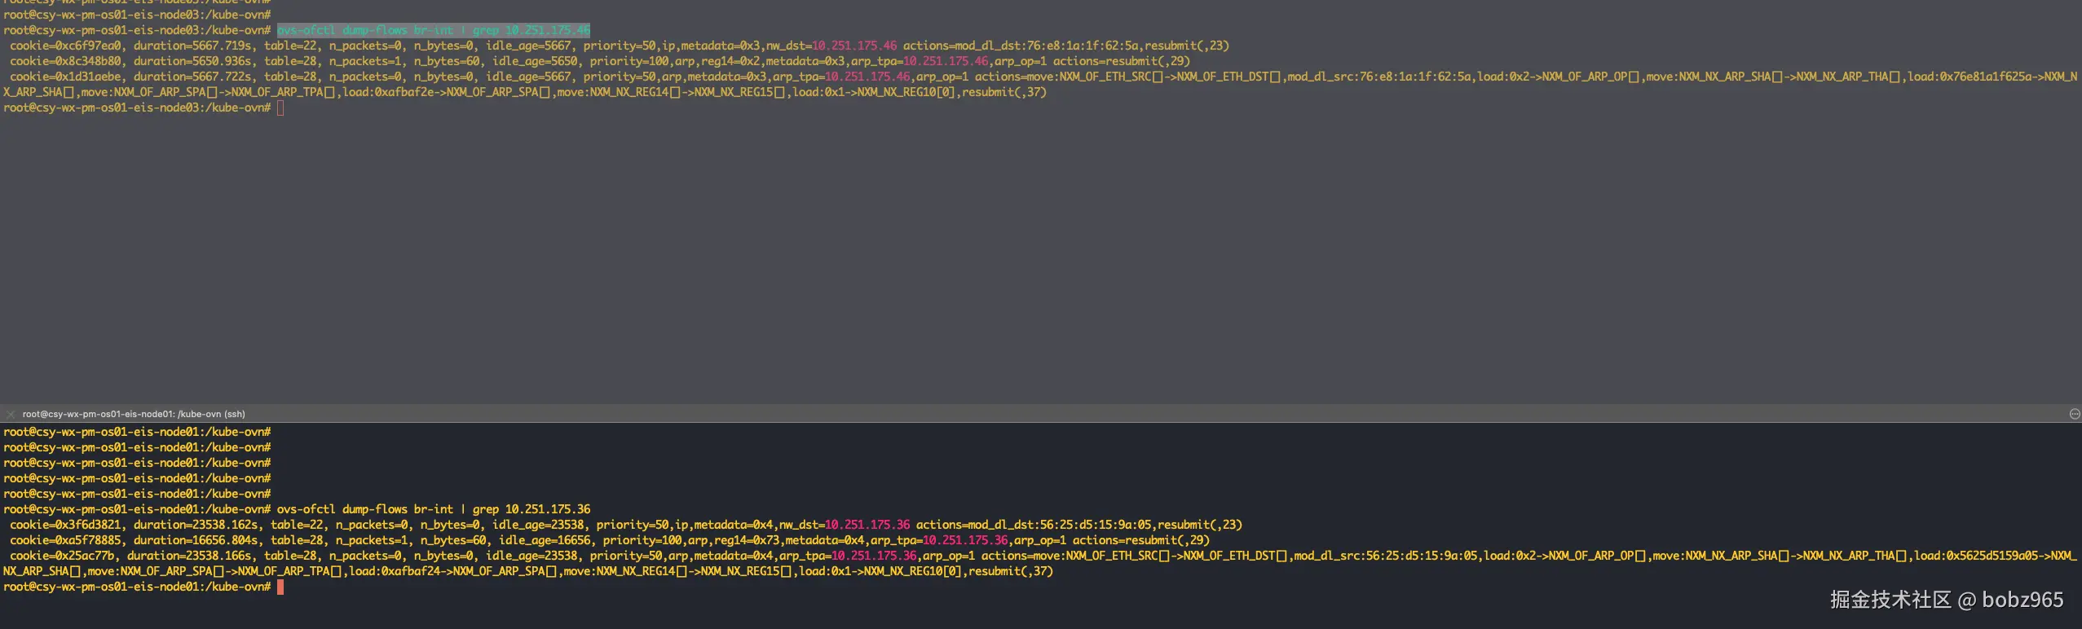Click duration=5667.722s value
Image resolution: width=2082 pixels, height=629 pixels.
(x=192, y=77)
